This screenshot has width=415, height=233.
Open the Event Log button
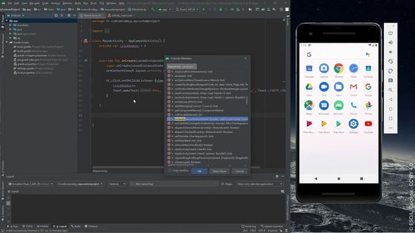pyautogui.click(x=249, y=227)
